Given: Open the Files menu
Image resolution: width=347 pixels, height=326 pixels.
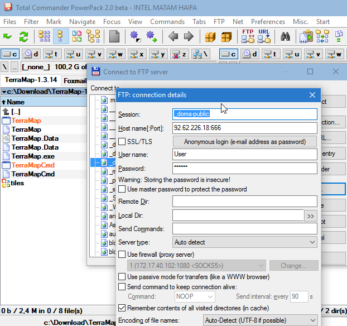Looking at the screenshot, I should click(x=9, y=22).
